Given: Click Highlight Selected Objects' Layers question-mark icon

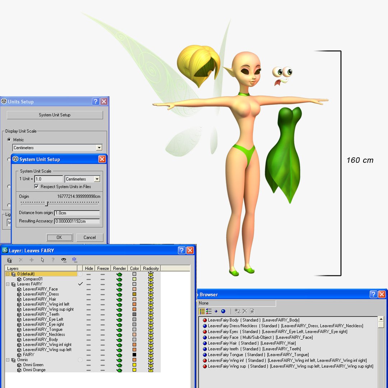Looking at the screenshot, I should pyautogui.click(x=53, y=260).
